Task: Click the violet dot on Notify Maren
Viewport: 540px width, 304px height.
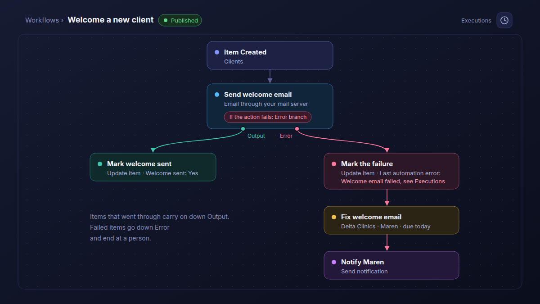Action: click(334, 262)
